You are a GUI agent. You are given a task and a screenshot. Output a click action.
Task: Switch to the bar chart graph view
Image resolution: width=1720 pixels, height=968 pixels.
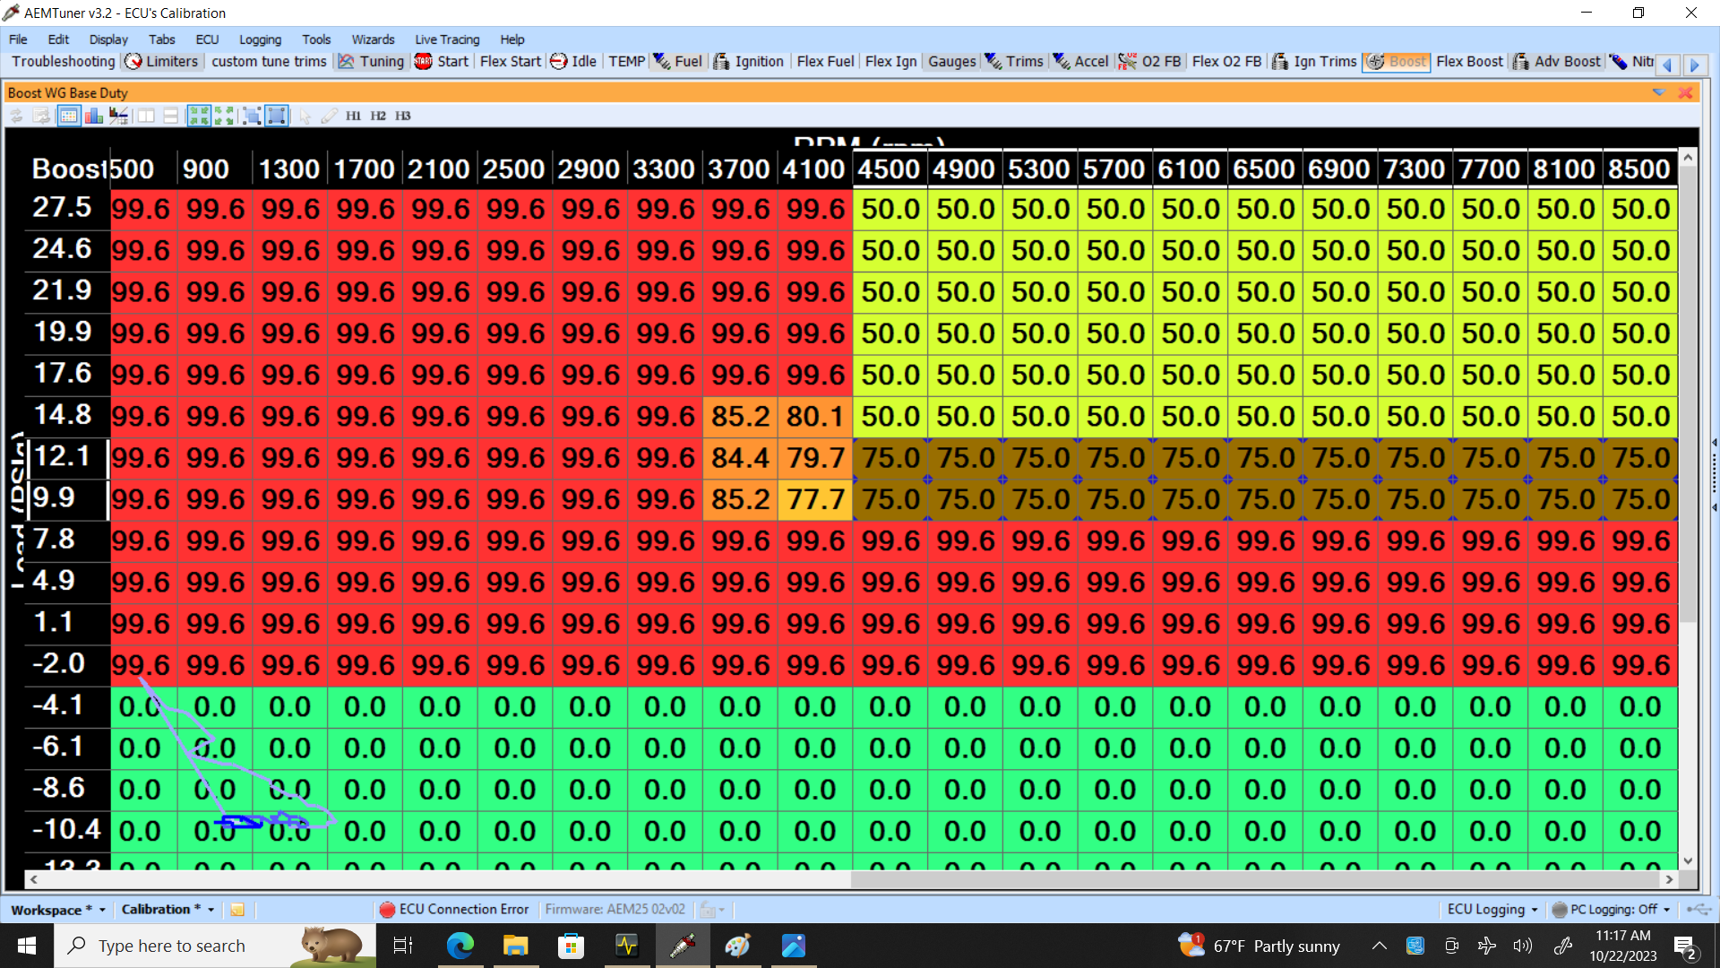click(93, 116)
